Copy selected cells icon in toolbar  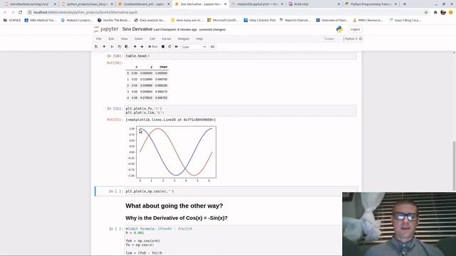pyautogui.click(x=119, y=47)
